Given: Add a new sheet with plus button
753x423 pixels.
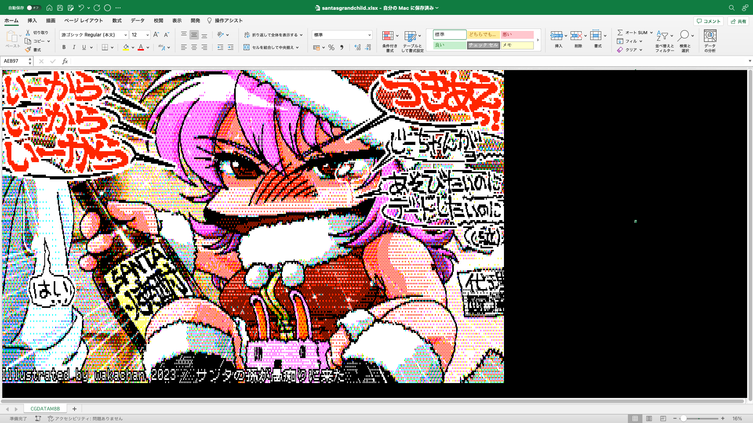Looking at the screenshot, I should click(x=74, y=409).
